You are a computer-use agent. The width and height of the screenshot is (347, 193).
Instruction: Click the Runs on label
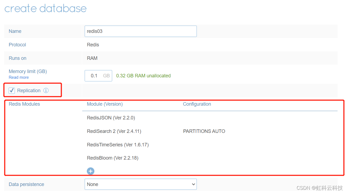[x=18, y=58]
